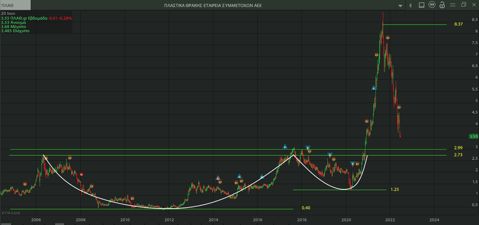The height and width of the screenshot is (225, 479).
Task: Click the 2012 label on time axis
Action: coord(169,219)
